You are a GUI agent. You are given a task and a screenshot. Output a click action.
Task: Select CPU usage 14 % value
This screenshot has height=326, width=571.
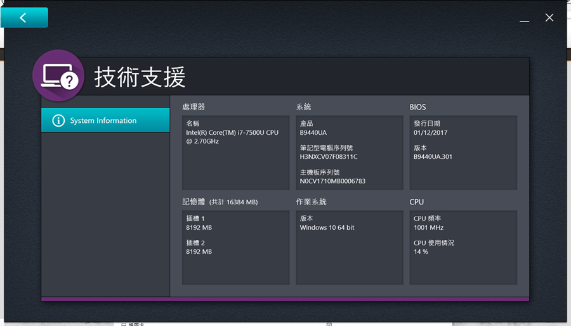[421, 251]
